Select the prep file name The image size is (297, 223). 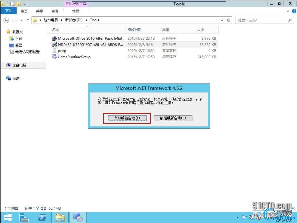tap(62, 51)
